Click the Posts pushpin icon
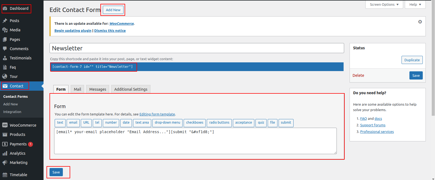 click(x=5, y=21)
